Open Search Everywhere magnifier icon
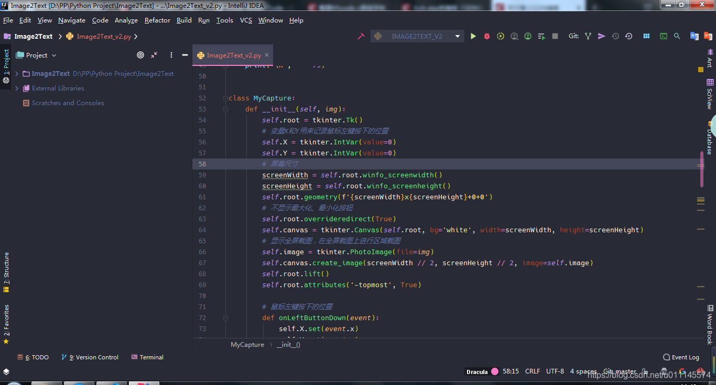 pyautogui.click(x=677, y=36)
